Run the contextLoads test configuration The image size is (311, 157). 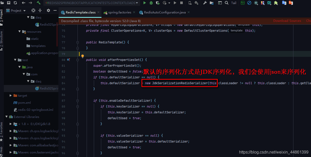click(145, 3)
